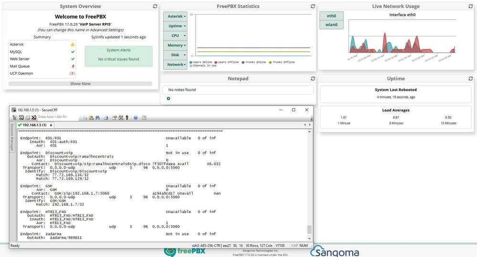Click the 'Endpoint: Discountvoip' line in terminal
Screen dimensions: 477x257
tap(47, 153)
